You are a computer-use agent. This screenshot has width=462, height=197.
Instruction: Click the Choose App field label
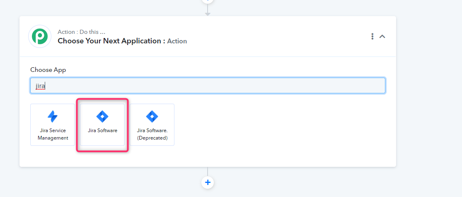[48, 70]
